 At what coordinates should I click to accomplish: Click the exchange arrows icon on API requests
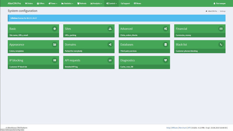click(110, 60)
